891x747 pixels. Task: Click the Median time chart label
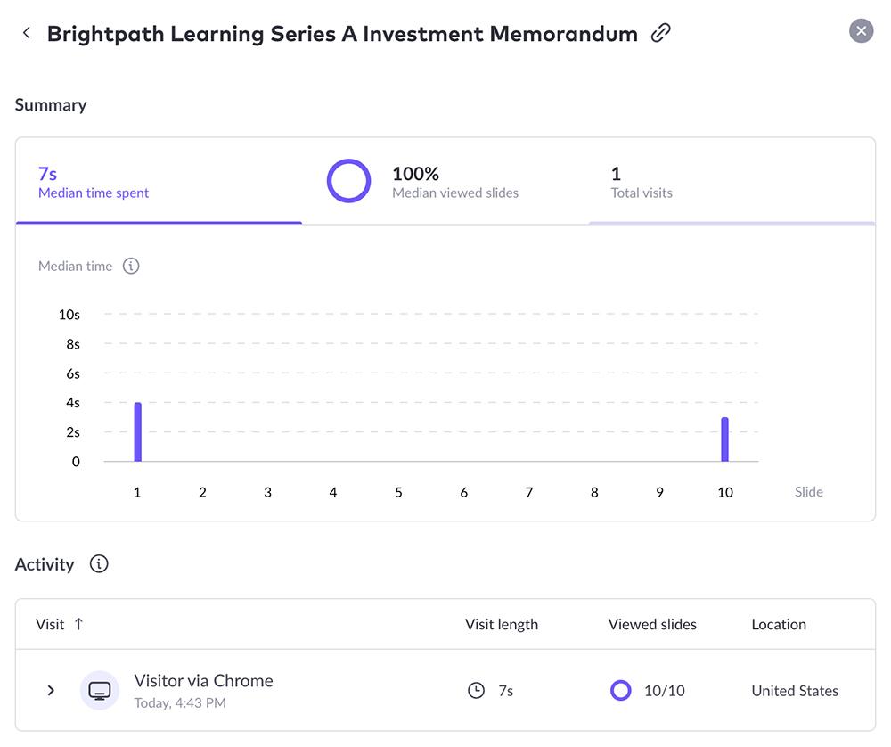(75, 266)
